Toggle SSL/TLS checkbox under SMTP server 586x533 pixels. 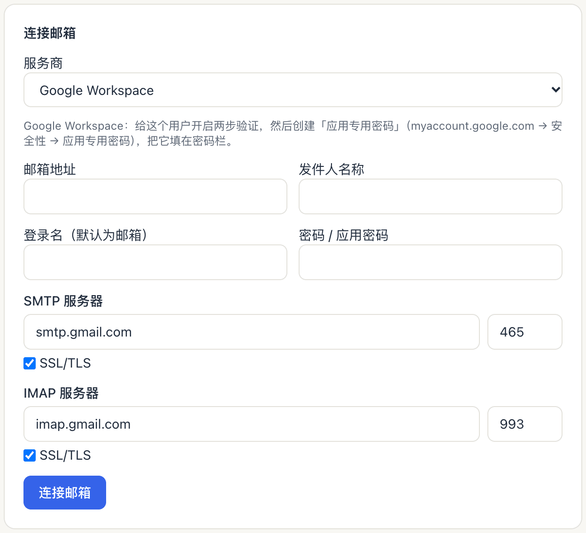pos(30,363)
